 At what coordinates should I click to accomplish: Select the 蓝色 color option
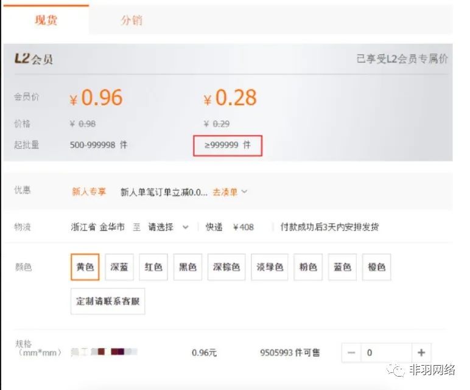343,267
